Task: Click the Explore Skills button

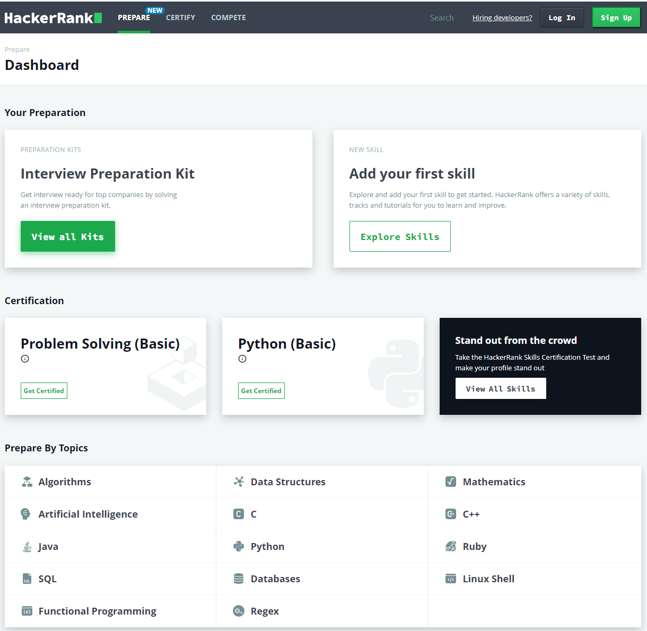Action: click(400, 236)
